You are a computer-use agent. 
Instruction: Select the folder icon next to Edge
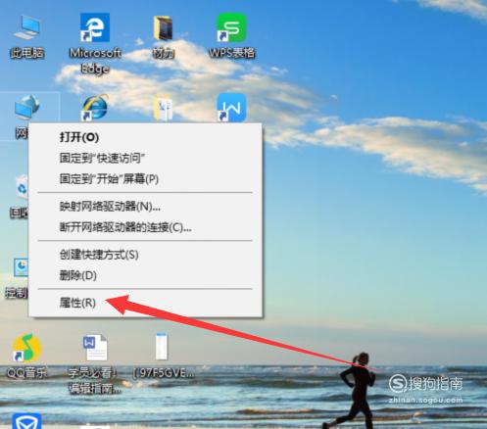coord(163,28)
